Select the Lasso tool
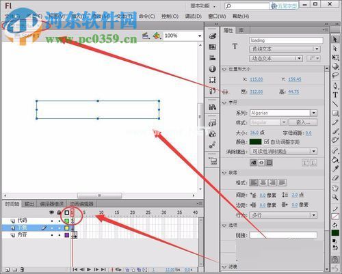The image size is (342, 274). (335, 75)
